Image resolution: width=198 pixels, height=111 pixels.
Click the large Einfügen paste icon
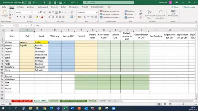point(5,13)
